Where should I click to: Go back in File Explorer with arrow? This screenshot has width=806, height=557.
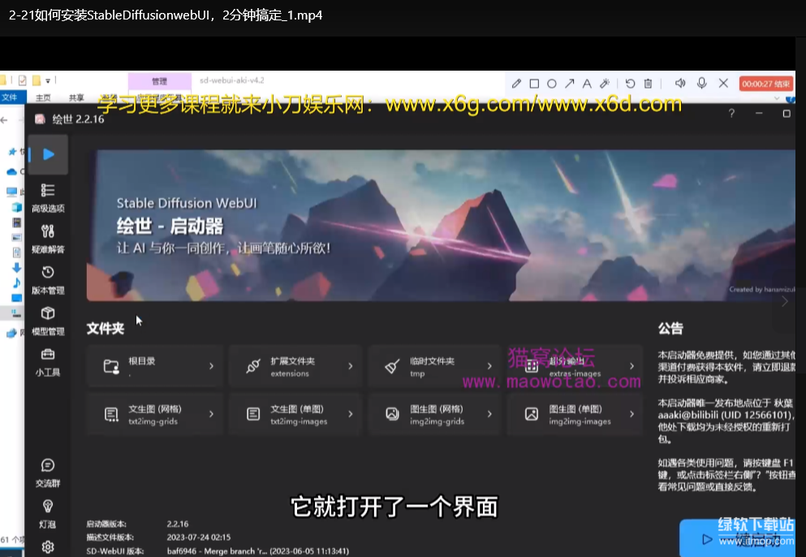pyautogui.click(x=4, y=120)
